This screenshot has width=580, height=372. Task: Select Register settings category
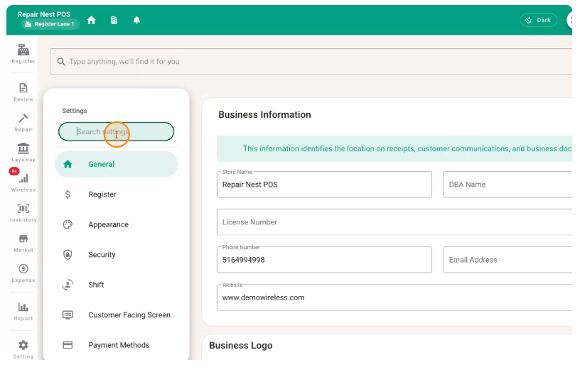[x=116, y=195]
